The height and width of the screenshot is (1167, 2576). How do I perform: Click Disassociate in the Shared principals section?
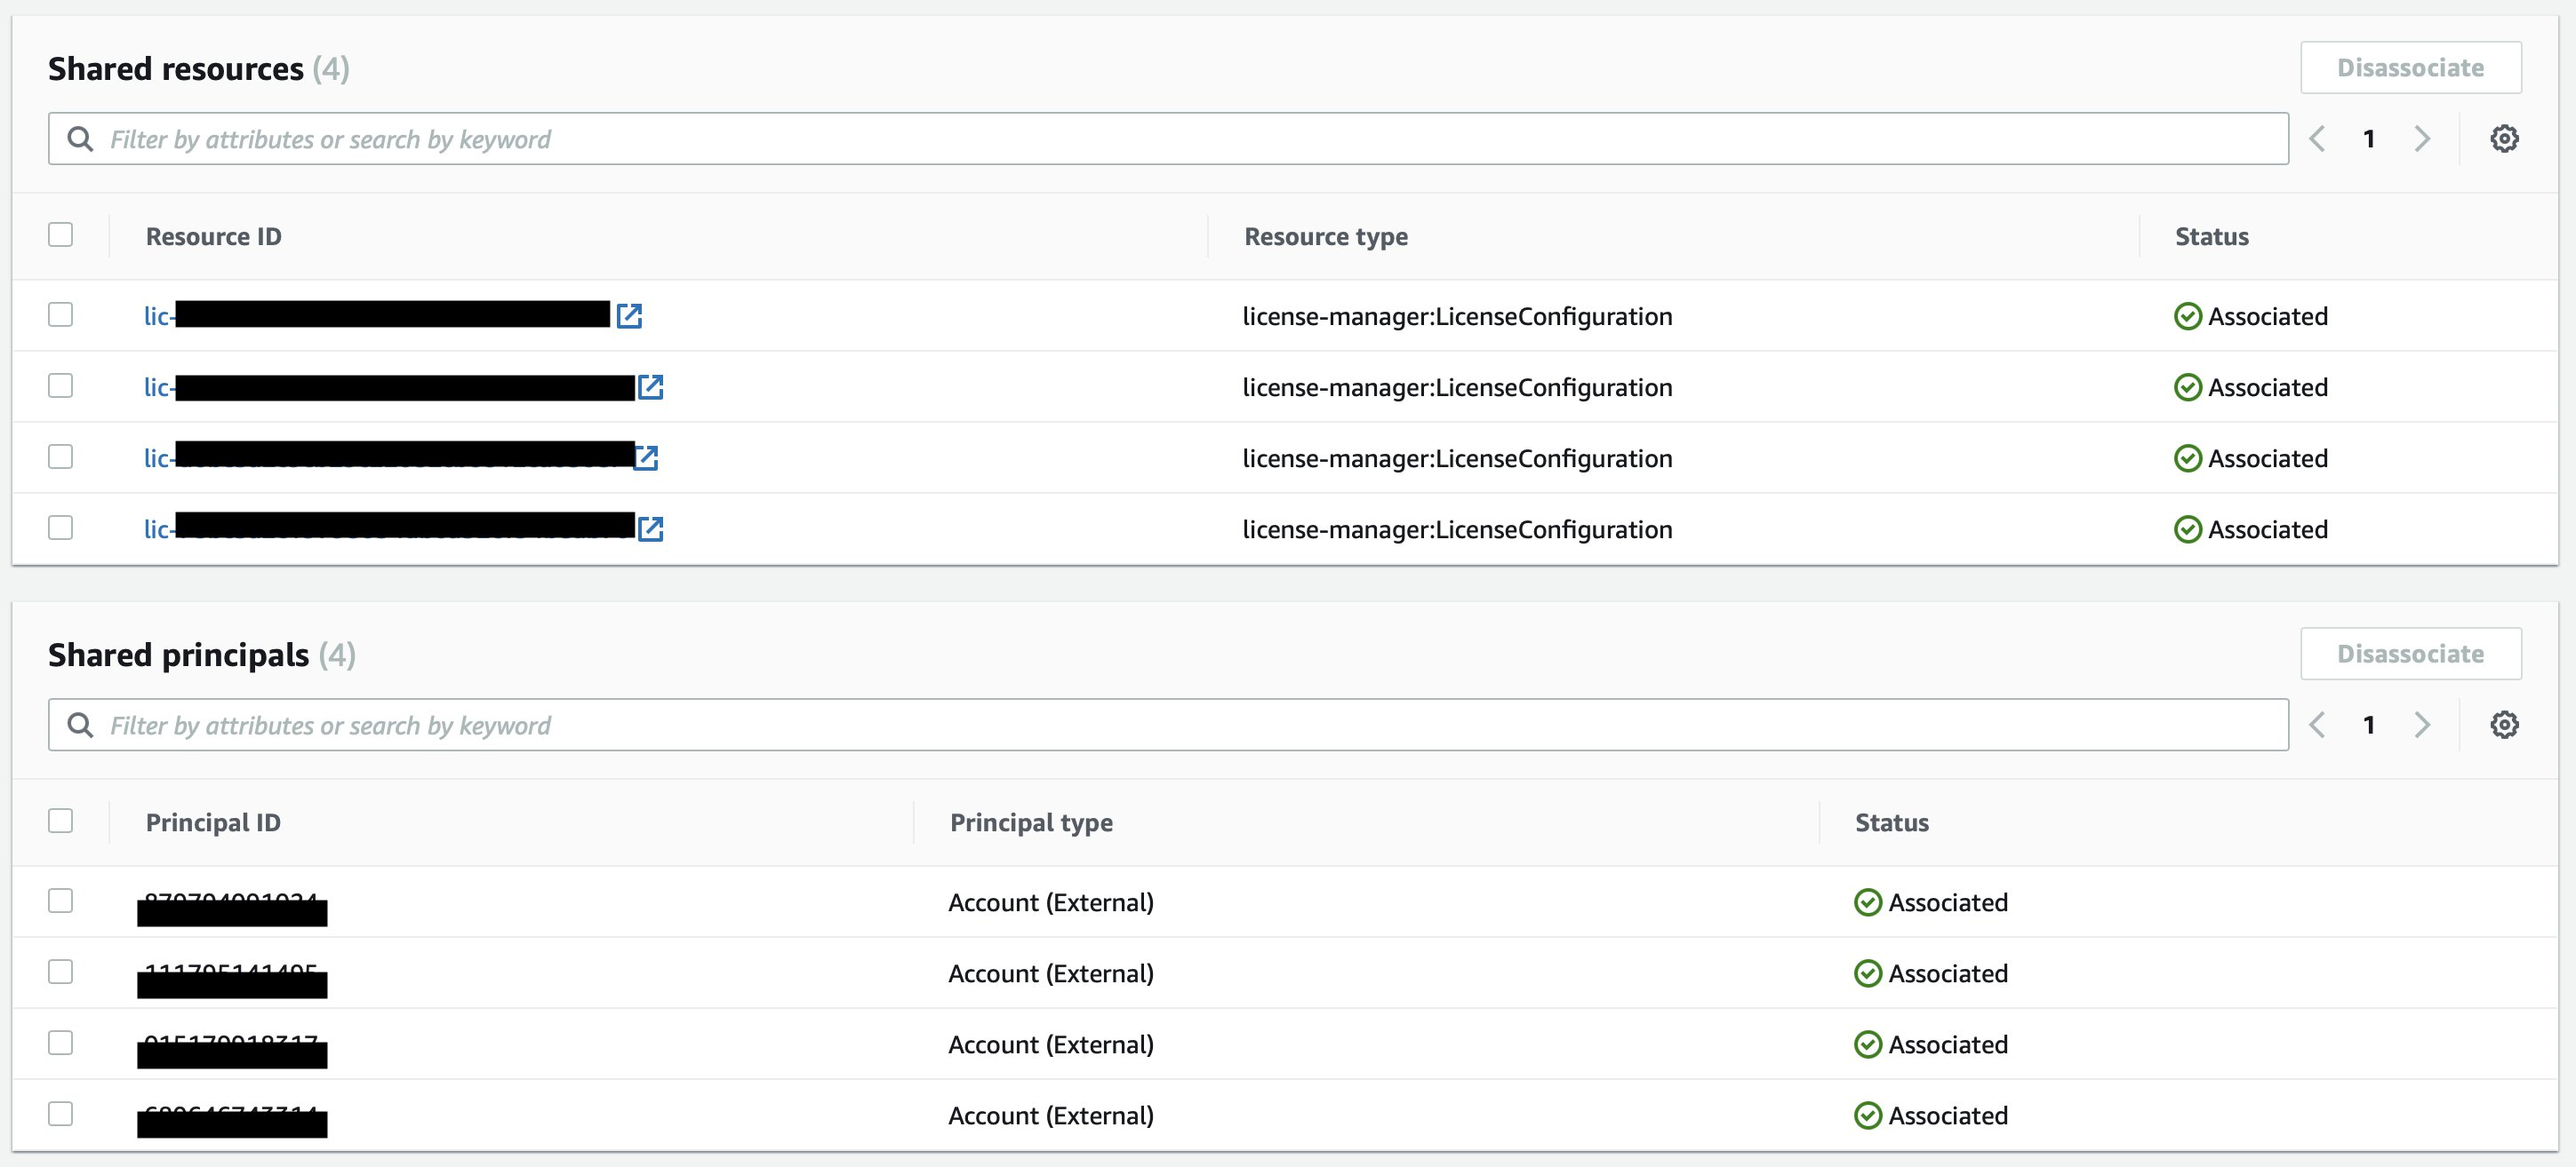click(x=2410, y=654)
